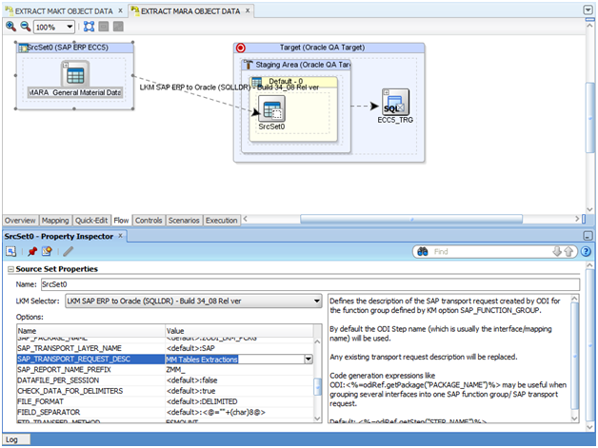Click the binoculars Find icon
The width and height of the screenshot is (598, 448).
423,252
